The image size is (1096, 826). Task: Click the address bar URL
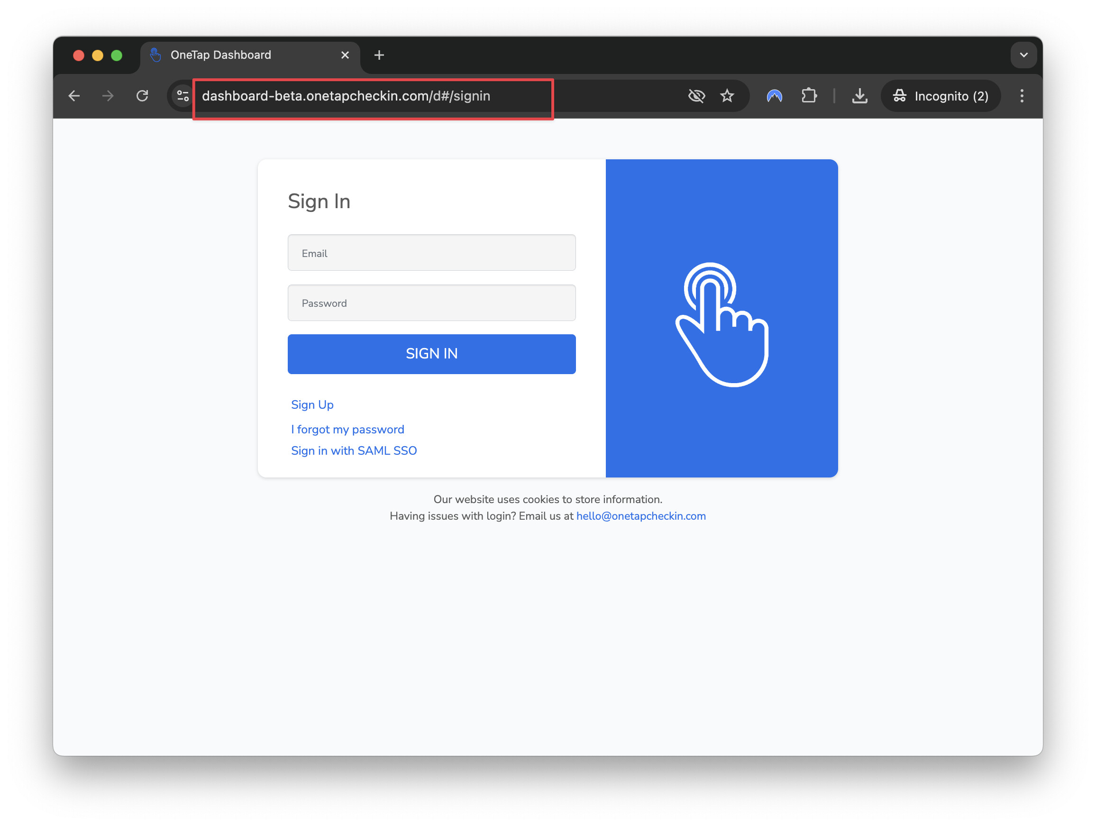point(346,96)
